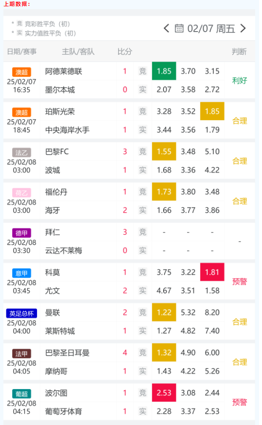
Task: Click the pink 荷乙 league badge
Action: point(21,193)
